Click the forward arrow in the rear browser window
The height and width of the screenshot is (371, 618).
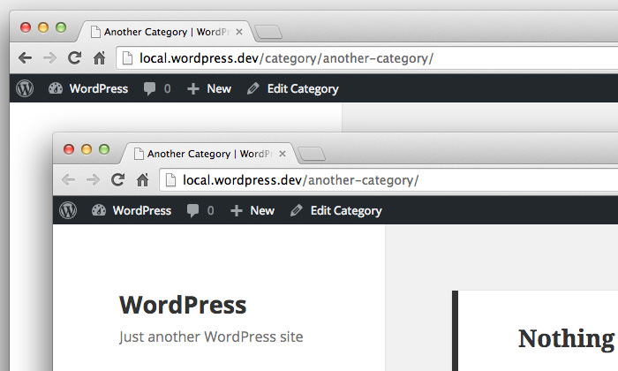click(49, 58)
